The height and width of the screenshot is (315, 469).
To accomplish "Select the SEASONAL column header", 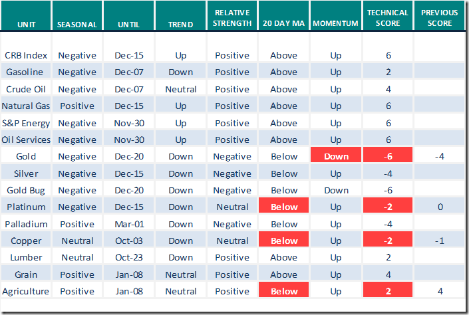I will [77, 25].
